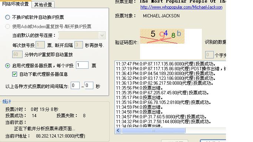Click the horizontal log scrollbar thumb
Screen dimensions: 253x142
[153, 131]
